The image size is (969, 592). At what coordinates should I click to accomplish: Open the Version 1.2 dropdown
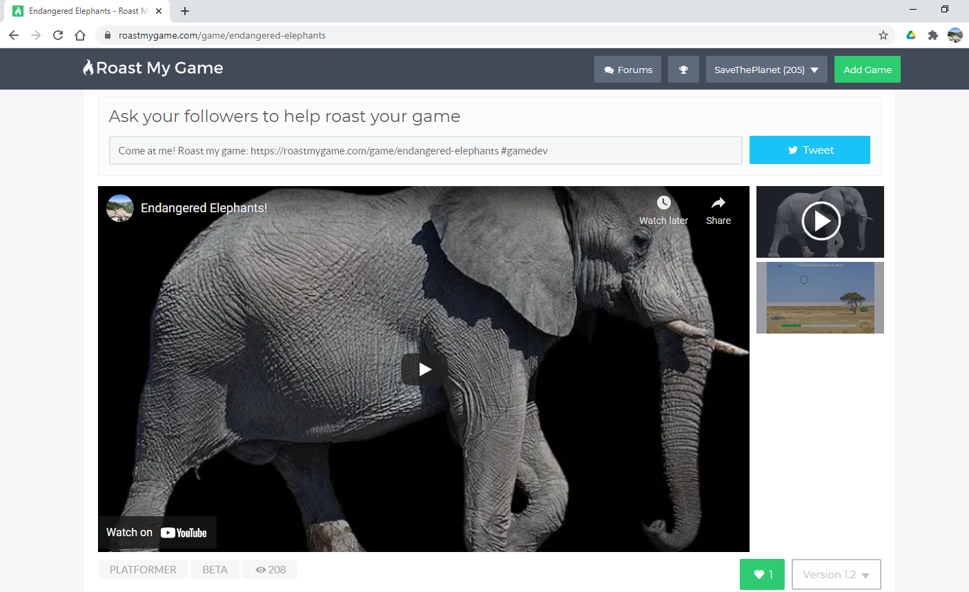tap(836, 574)
